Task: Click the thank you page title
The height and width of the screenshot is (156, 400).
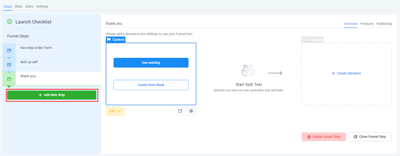Action: click(x=114, y=24)
